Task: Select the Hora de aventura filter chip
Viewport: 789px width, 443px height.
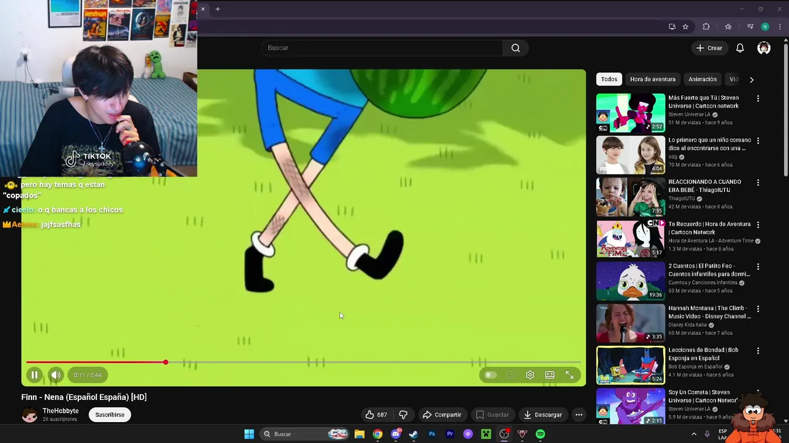Action: pyautogui.click(x=653, y=79)
